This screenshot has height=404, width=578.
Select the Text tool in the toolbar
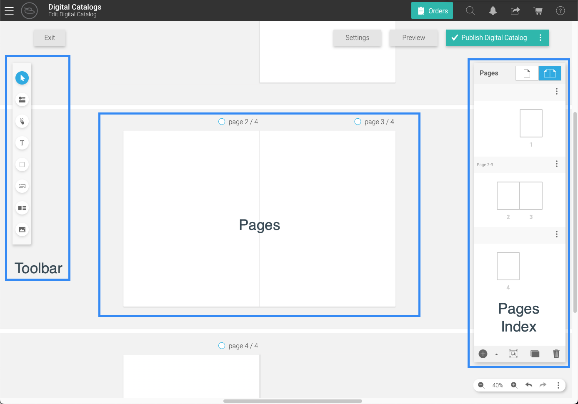click(x=22, y=143)
